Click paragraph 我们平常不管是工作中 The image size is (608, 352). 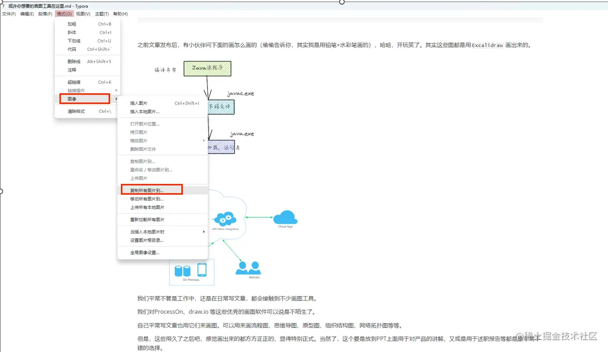click(228, 299)
